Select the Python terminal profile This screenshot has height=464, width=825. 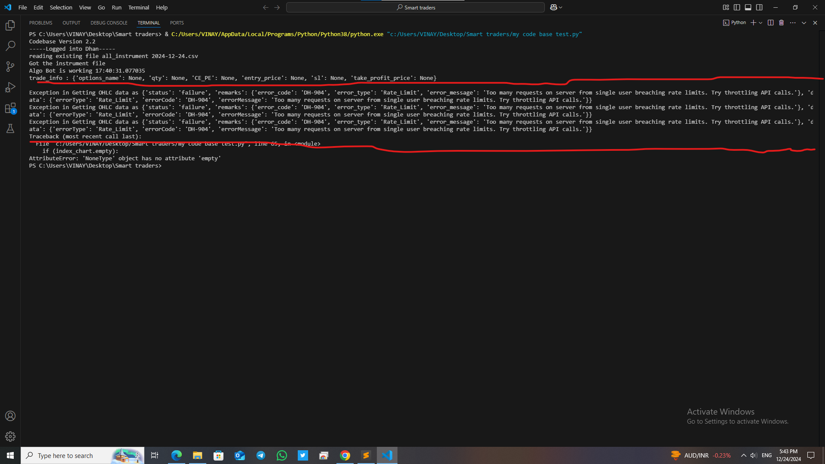point(735,23)
